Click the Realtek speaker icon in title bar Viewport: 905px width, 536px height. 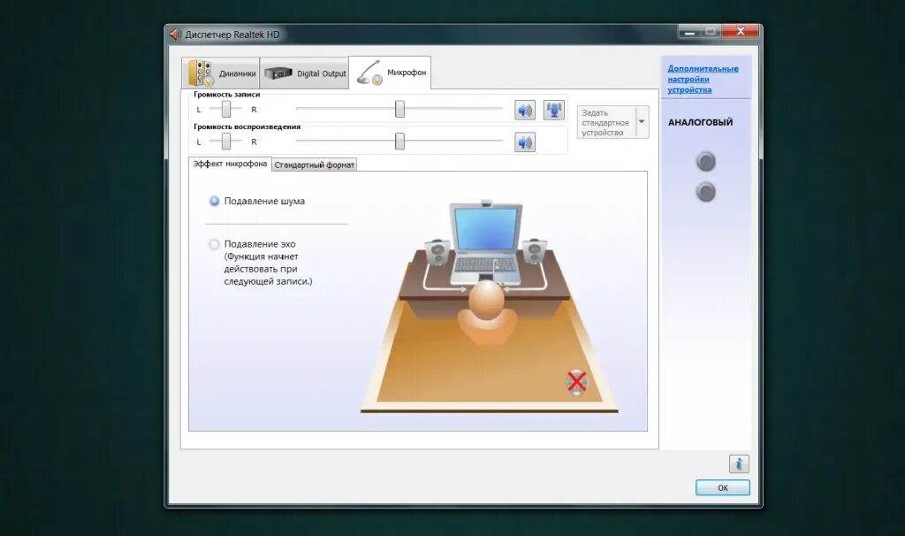[x=176, y=34]
